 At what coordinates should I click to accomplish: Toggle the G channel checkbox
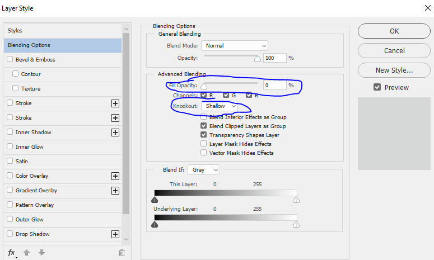pyautogui.click(x=226, y=95)
